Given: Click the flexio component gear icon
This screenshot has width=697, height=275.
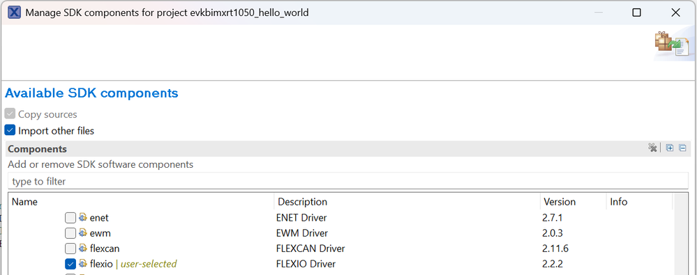Looking at the screenshot, I should pyautogui.click(x=83, y=263).
